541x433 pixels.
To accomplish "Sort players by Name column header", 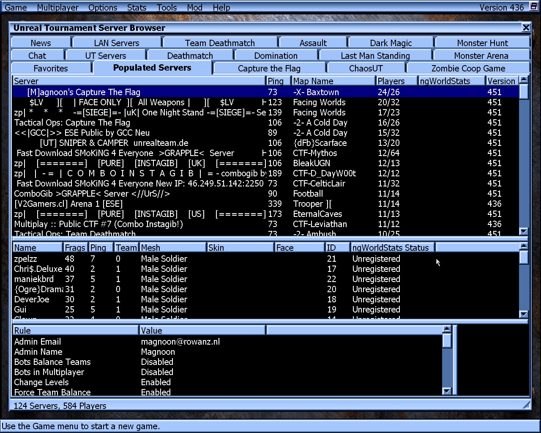I will tap(38, 247).
